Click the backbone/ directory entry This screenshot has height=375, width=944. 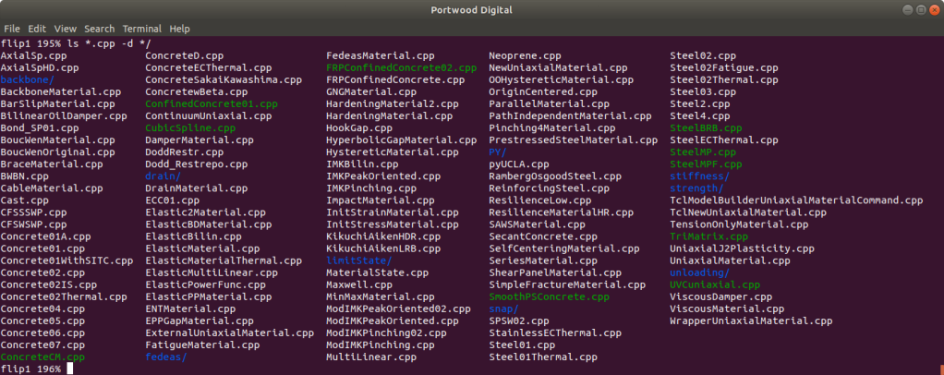point(28,79)
